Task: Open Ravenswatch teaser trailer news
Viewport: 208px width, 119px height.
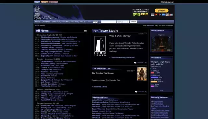Action: (54, 92)
